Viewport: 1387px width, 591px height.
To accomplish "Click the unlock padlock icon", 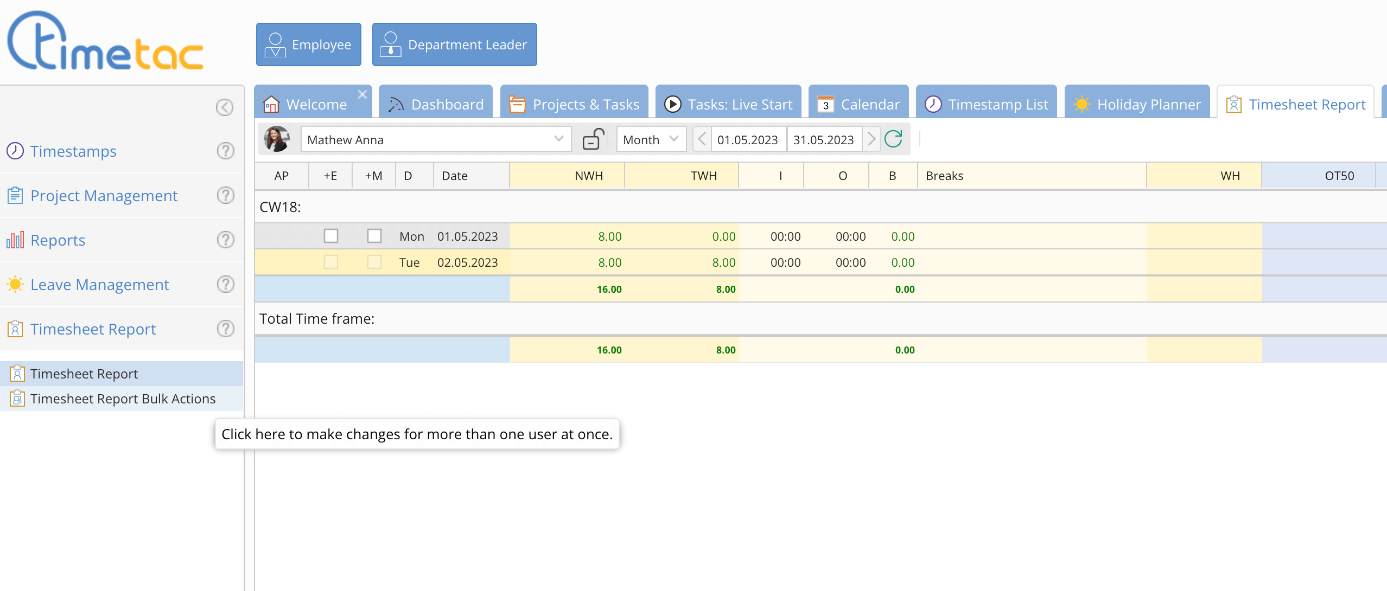I will 594,139.
